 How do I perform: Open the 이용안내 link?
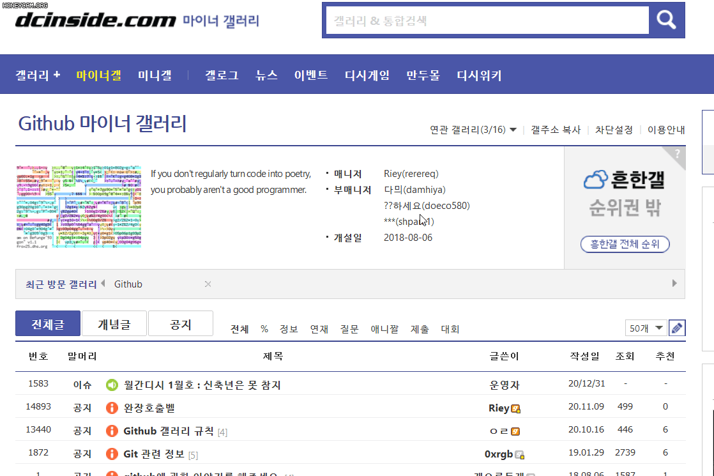pyautogui.click(x=666, y=130)
